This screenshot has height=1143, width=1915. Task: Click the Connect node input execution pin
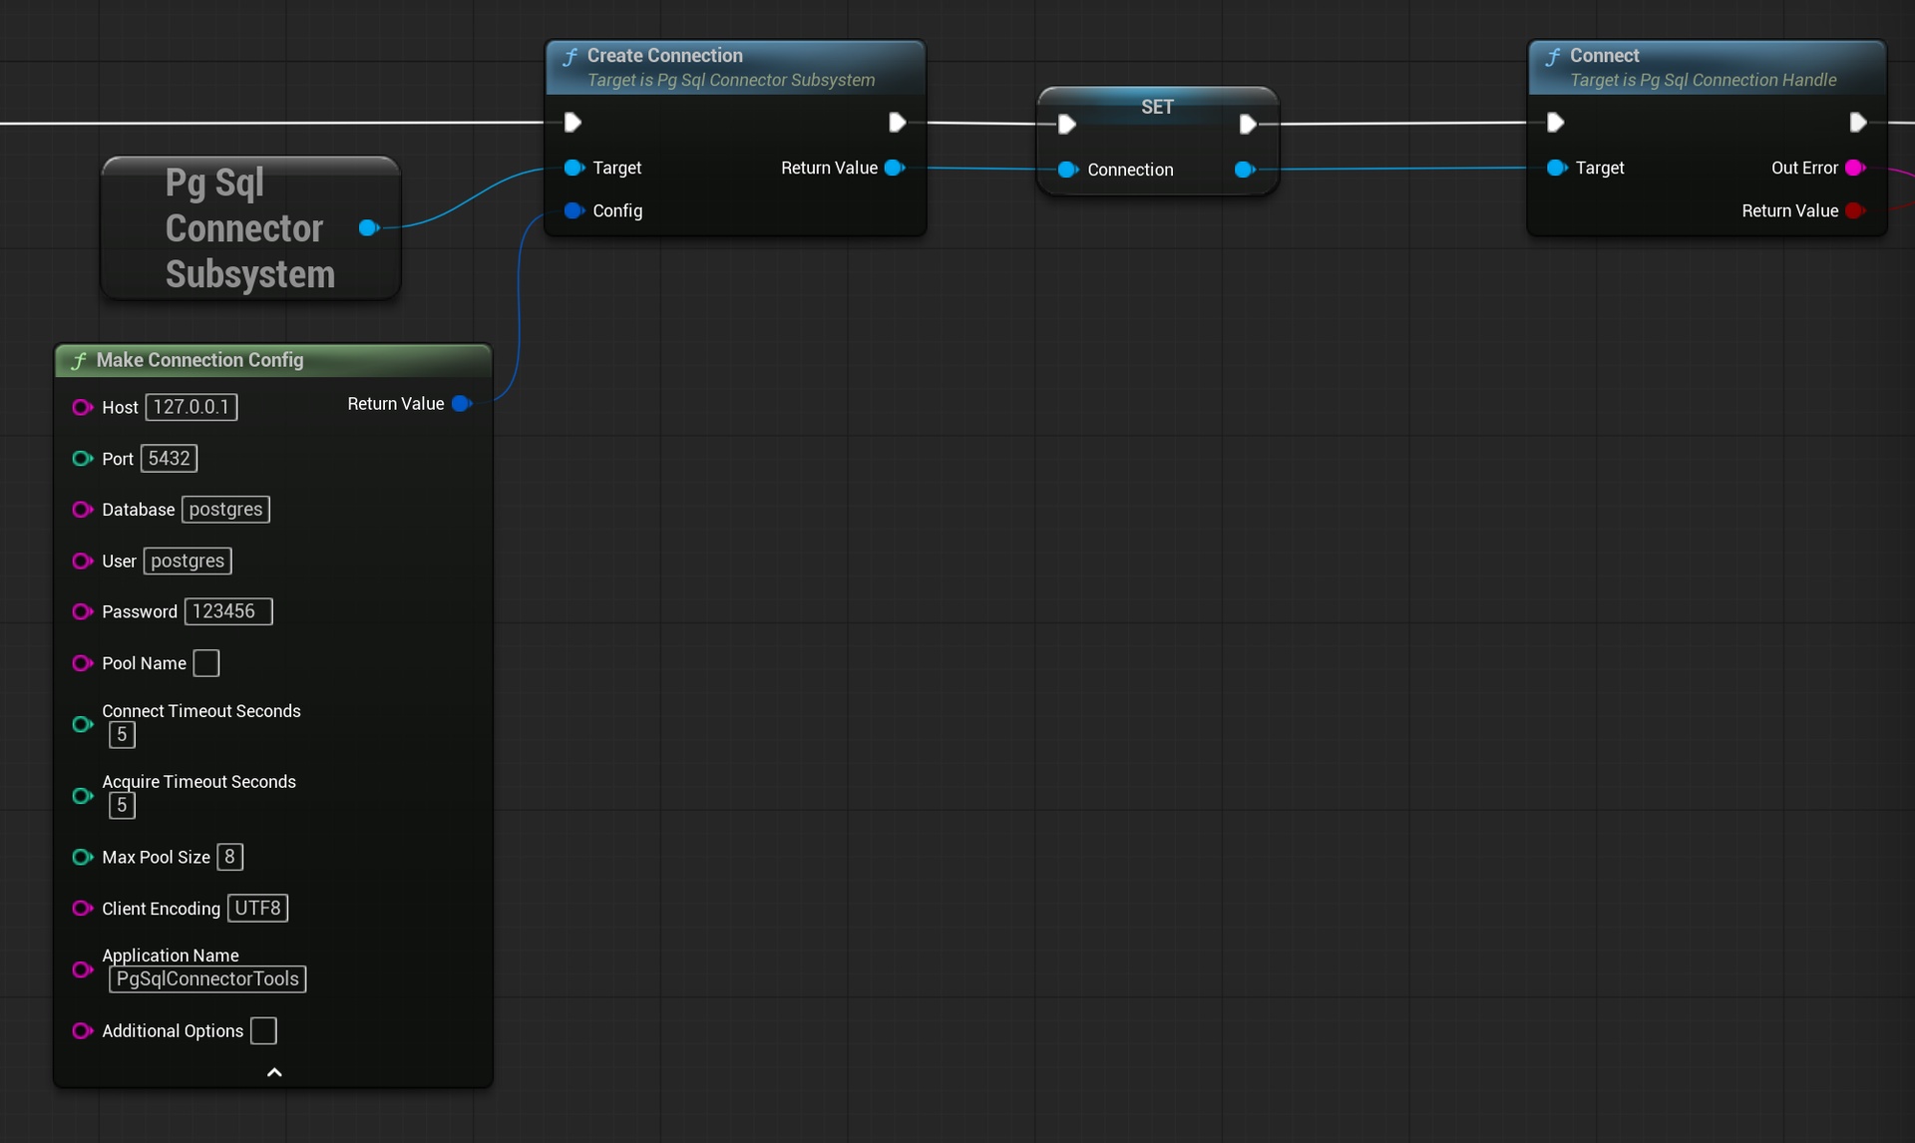[x=1555, y=122]
